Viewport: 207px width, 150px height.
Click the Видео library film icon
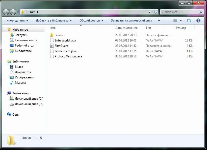(x=12, y=67)
